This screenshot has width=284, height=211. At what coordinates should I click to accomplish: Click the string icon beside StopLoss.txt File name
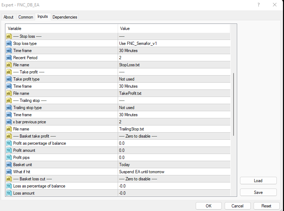click(9, 65)
